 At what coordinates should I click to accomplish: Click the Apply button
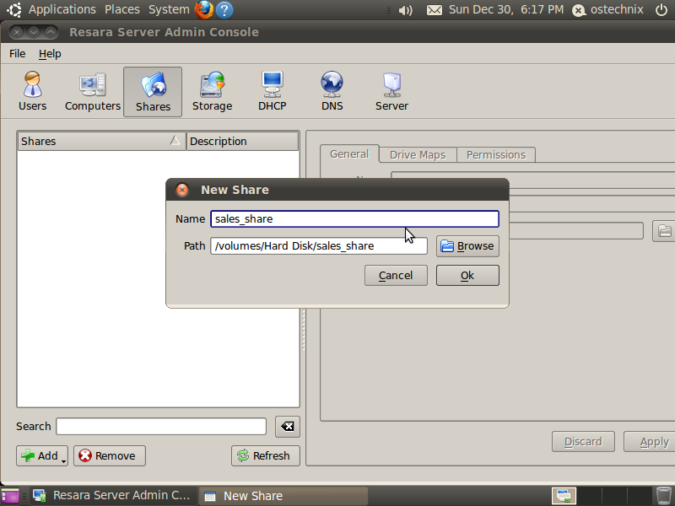650,442
